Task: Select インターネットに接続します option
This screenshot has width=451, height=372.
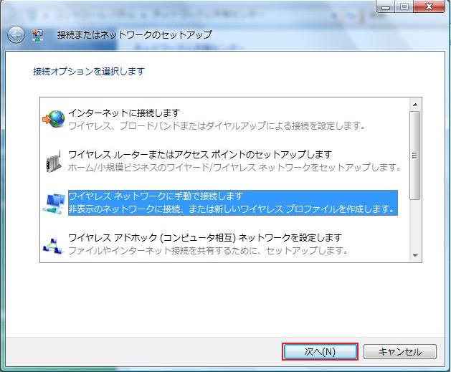Action: pos(123,113)
